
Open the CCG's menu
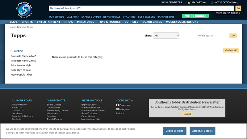pos(14,22)
